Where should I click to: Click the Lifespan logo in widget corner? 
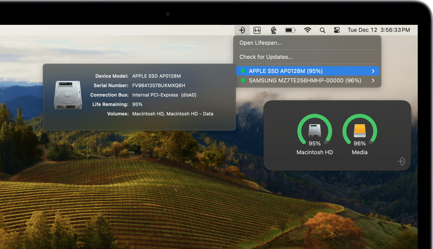click(401, 161)
